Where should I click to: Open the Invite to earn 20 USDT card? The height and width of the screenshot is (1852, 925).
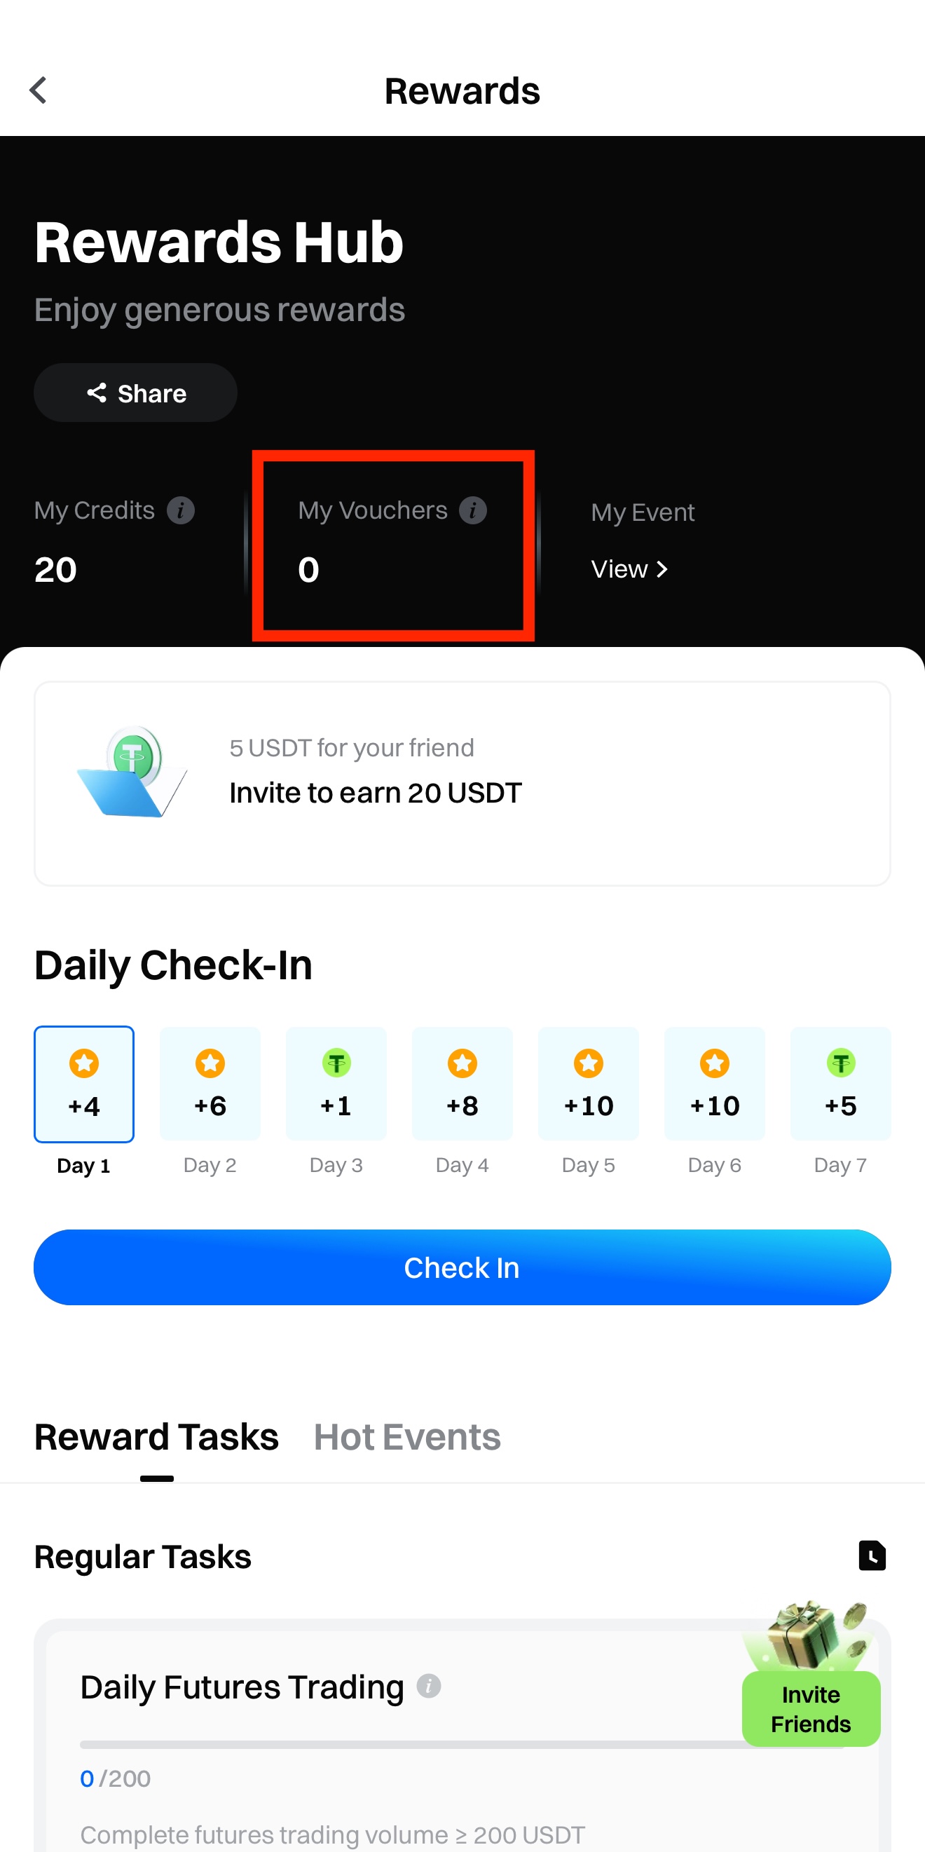pos(462,784)
